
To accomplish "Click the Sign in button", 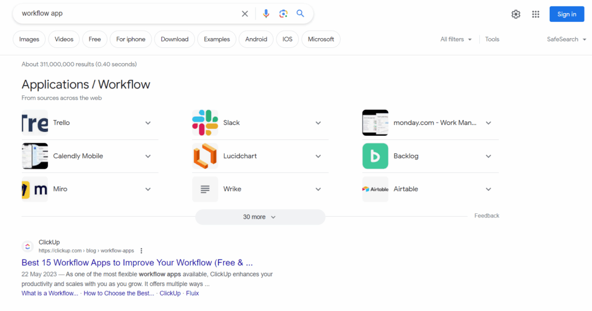I will (567, 14).
